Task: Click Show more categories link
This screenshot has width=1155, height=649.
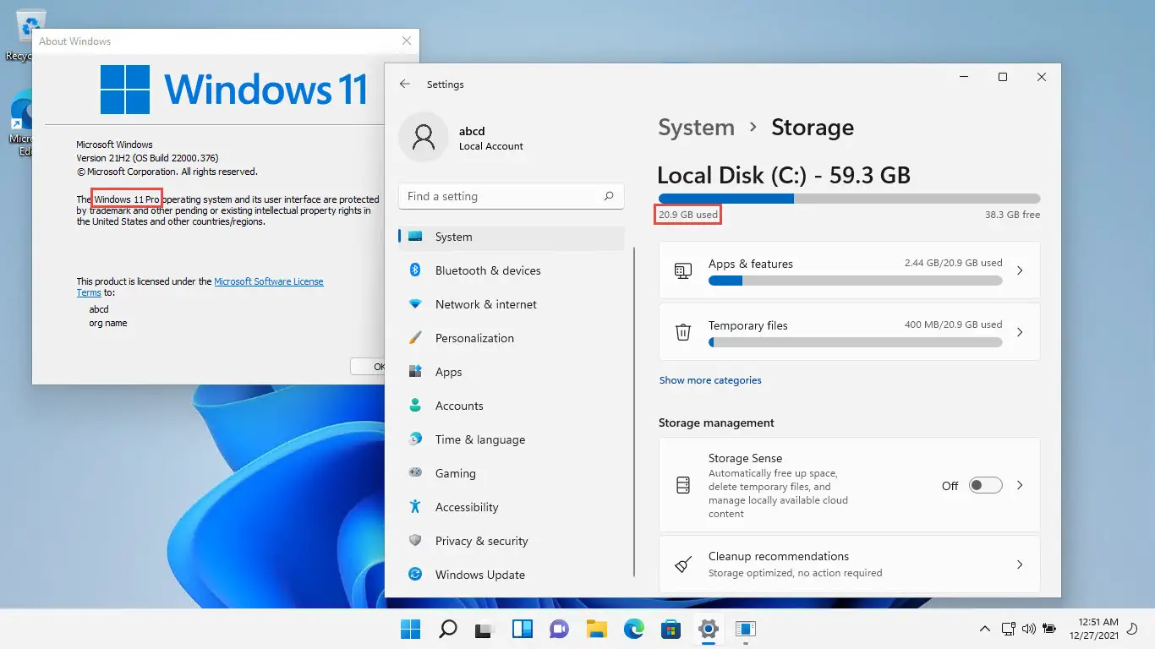Action: [710, 380]
